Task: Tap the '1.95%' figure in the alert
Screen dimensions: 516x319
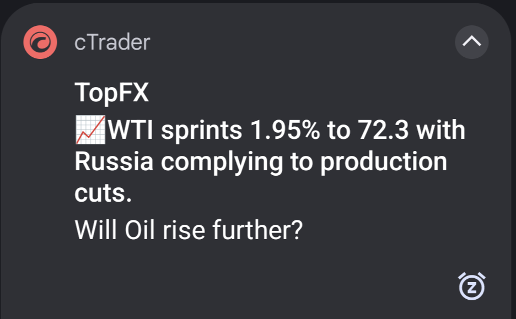Action: pyautogui.click(x=285, y=130)
